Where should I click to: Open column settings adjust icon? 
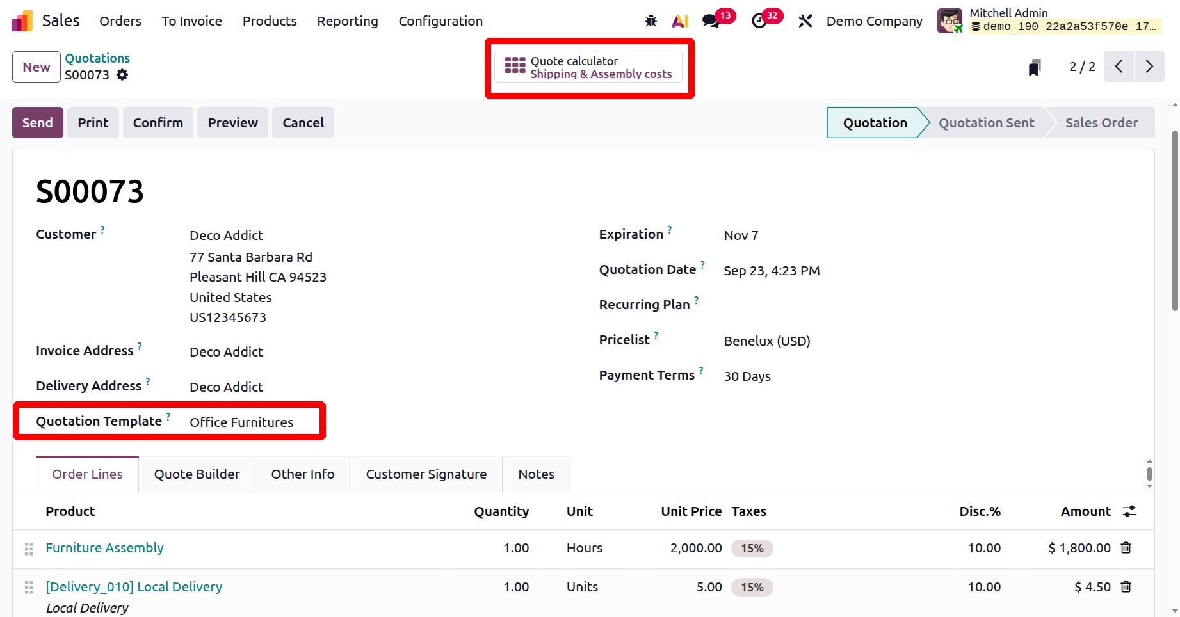pyautogui.click(x=1129, y=511)
